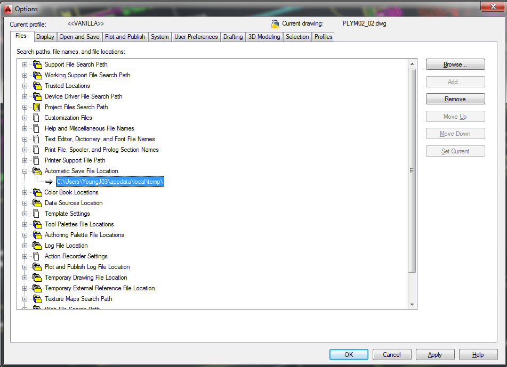Open the User Preferences tab
The image size is (507, 367).
[x=195, y=37]
